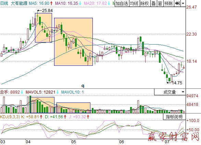Click the jump-to-end arrow icon
The width and height of the screenshot is (201, 145).
(x=177, y=3)
